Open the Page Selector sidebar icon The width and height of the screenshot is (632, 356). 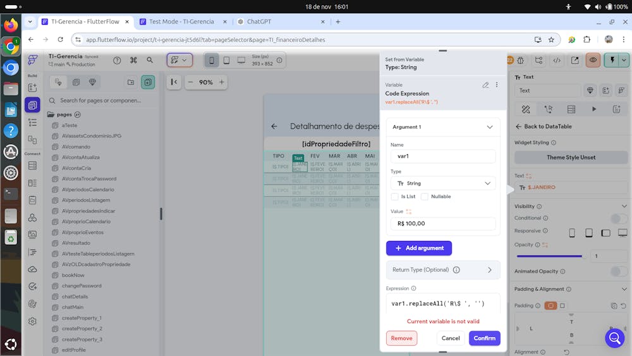pyautogui.click(x=33, y=105)
